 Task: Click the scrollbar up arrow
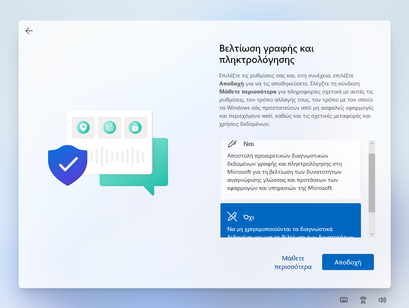pyautogui.click(x=372, y=144)
